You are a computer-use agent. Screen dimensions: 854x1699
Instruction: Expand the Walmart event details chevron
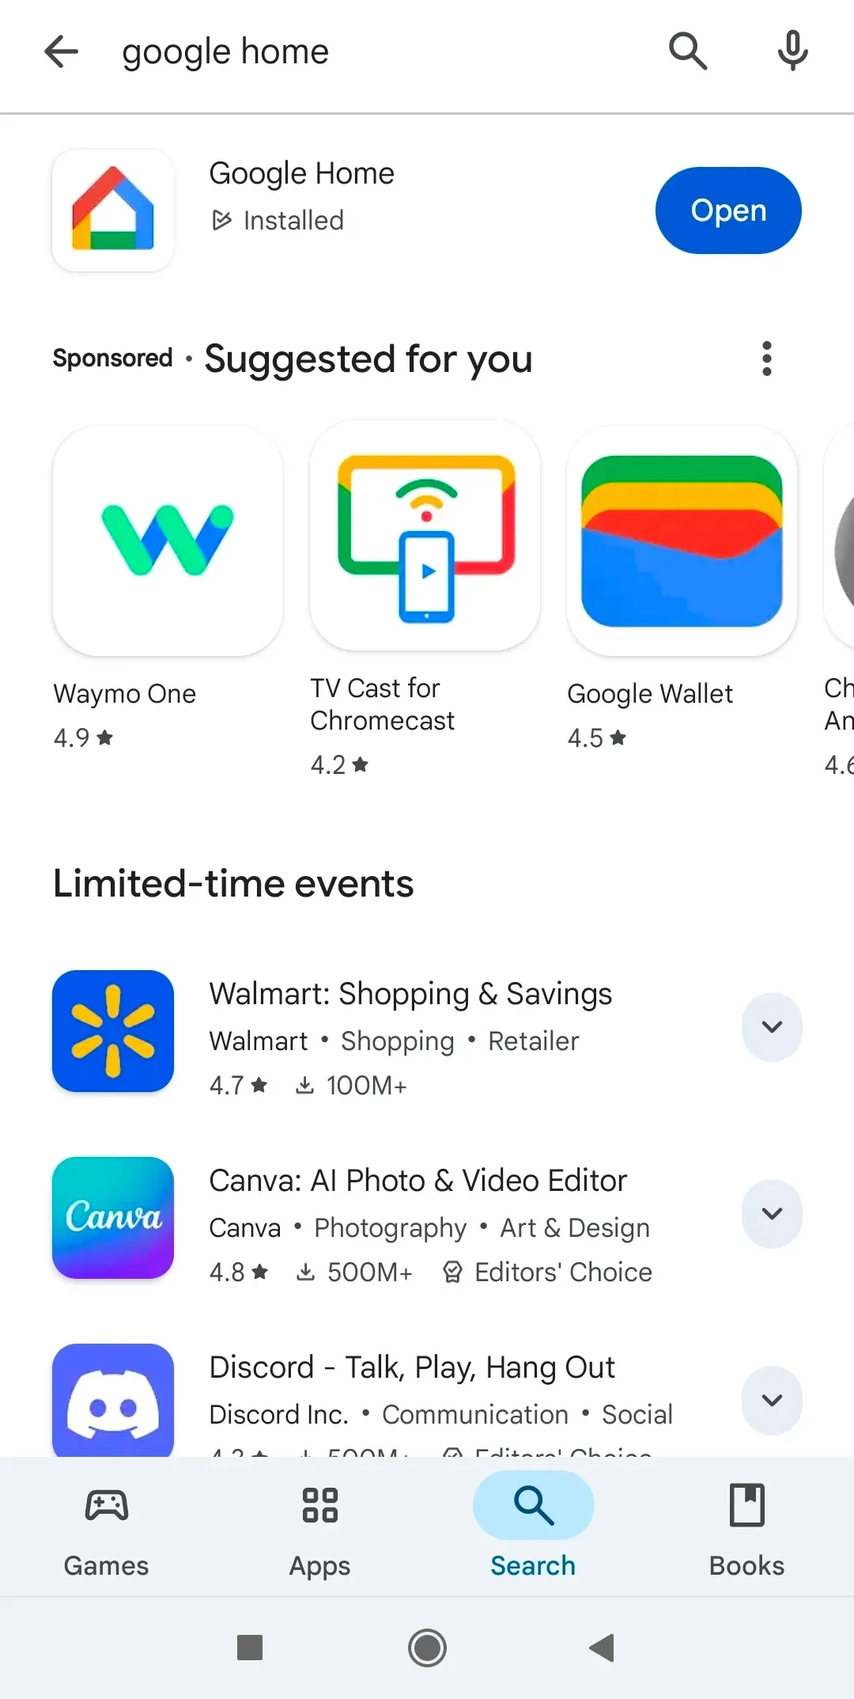772,1027
